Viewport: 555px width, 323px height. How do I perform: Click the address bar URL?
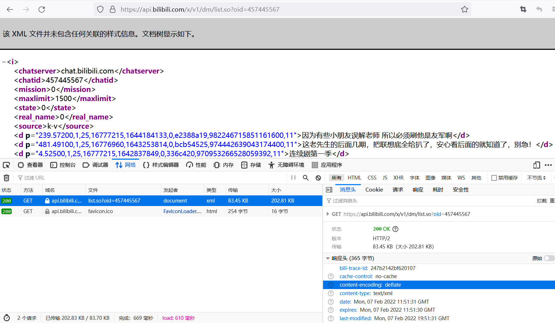(200, 10)
